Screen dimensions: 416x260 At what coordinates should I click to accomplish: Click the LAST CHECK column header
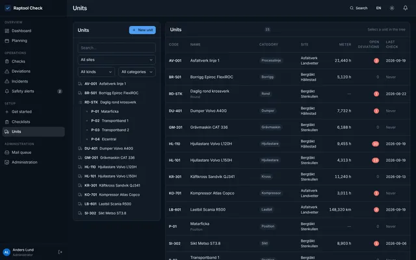point(392,44)
